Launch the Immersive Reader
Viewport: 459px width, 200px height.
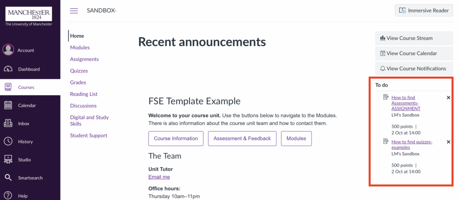[424, 11]
